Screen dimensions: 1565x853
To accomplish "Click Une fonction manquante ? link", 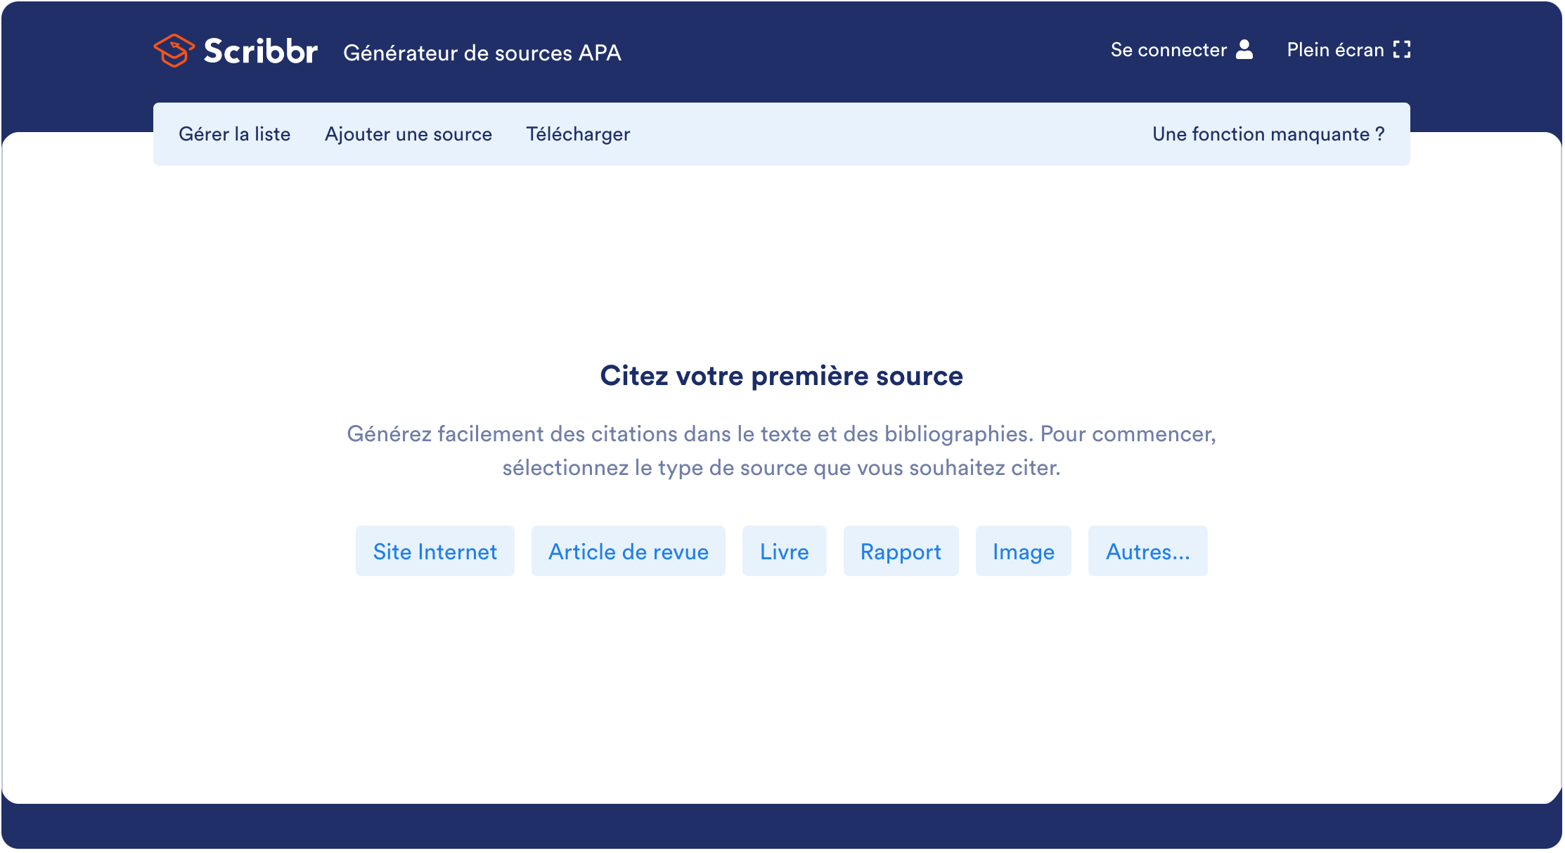I will 1268,134.
